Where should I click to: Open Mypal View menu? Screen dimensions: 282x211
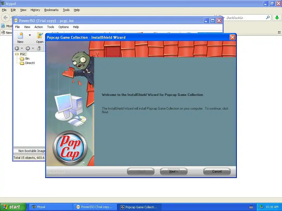coord(23,10)
